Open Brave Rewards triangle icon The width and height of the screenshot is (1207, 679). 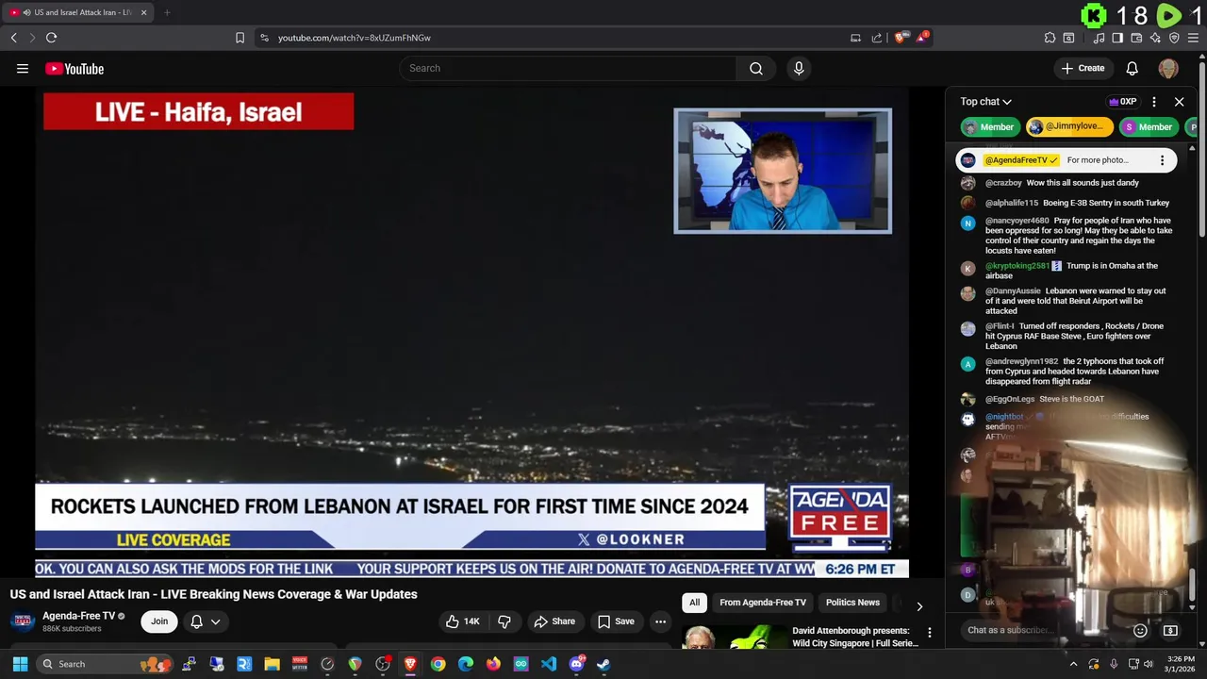pos(922,38)
